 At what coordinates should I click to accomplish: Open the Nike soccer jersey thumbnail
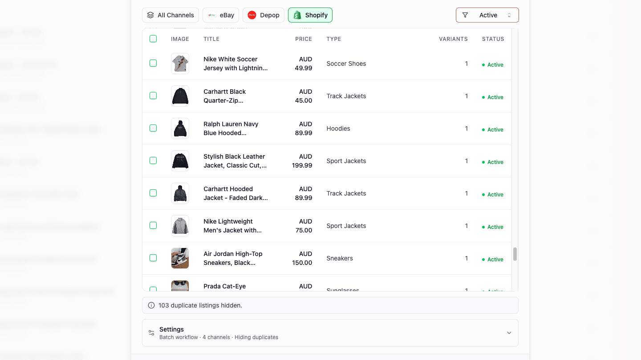click(x=180, y=64)
